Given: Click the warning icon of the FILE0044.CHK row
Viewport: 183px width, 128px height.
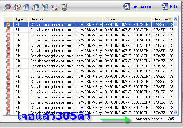Looking at the screenshot, I should pos(8,40).
